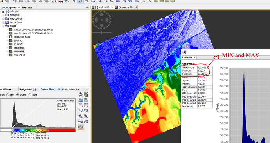Select the Sliders editor radio button
This screenshot has width=270, height=143.
click(x=18, y=95)
